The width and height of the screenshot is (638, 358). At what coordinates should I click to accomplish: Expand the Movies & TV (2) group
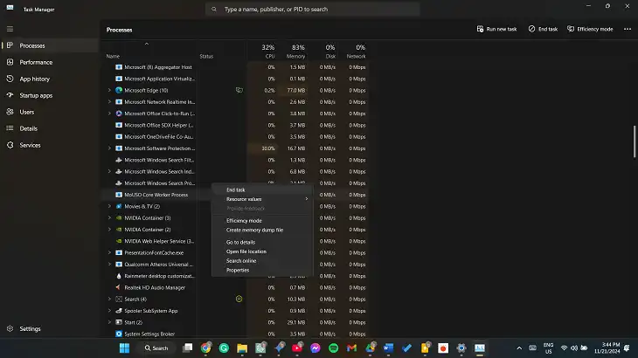pos(109,206)
